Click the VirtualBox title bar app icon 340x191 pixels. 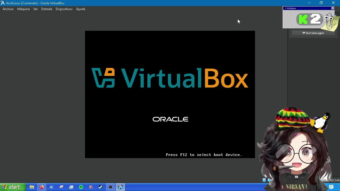pyautogui.click(x=3, y=3)
